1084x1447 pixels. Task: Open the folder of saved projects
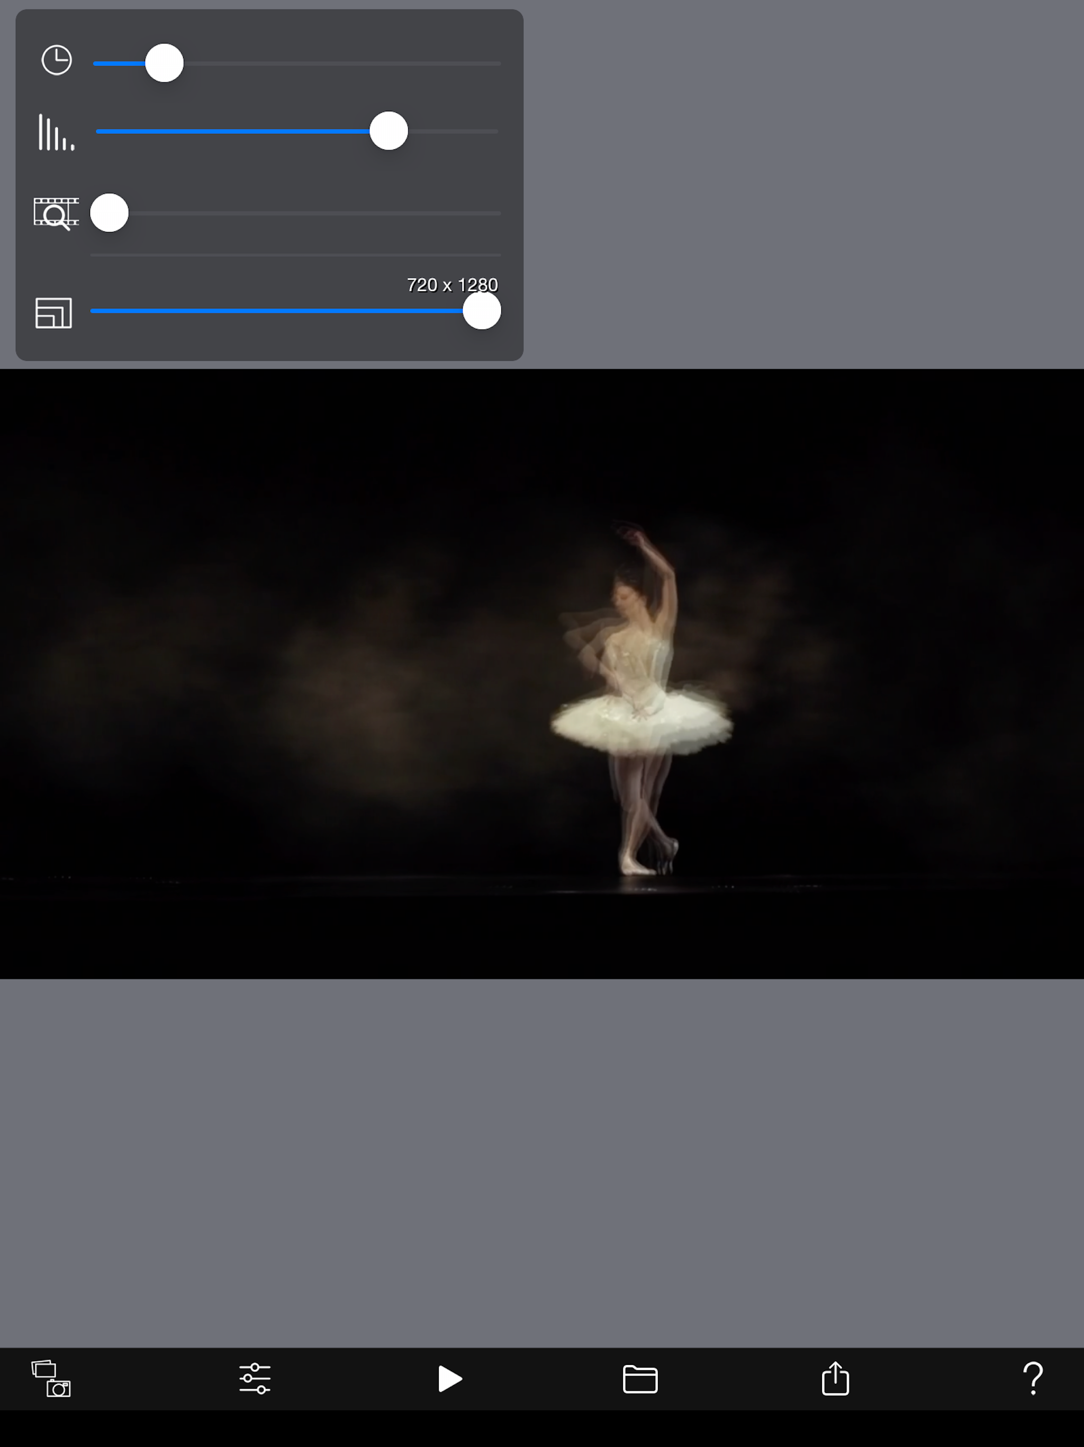pos(639,1378)
